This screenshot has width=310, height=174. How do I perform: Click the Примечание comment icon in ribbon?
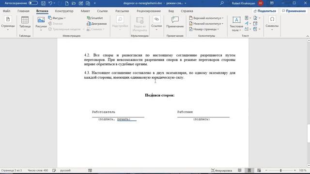coord(175,19)
